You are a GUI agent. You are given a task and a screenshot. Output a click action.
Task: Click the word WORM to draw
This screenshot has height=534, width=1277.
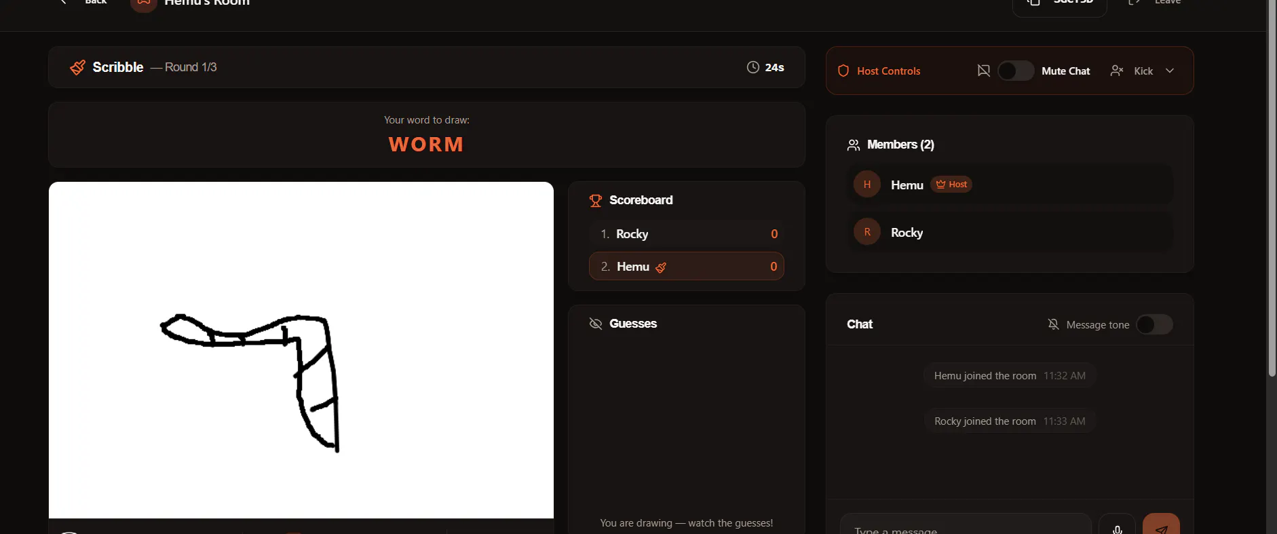pos(426,145)
